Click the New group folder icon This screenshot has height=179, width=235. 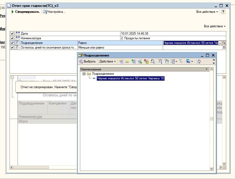tap(127, 61)
